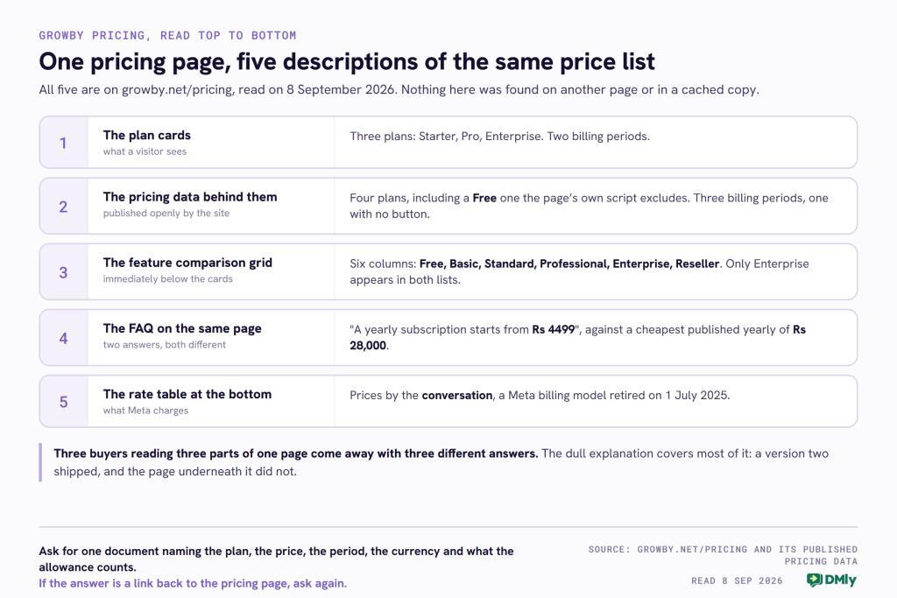897x598 pixels.
Task: Click 'two answers, both different' caption
Action: [x=164, y=345]
